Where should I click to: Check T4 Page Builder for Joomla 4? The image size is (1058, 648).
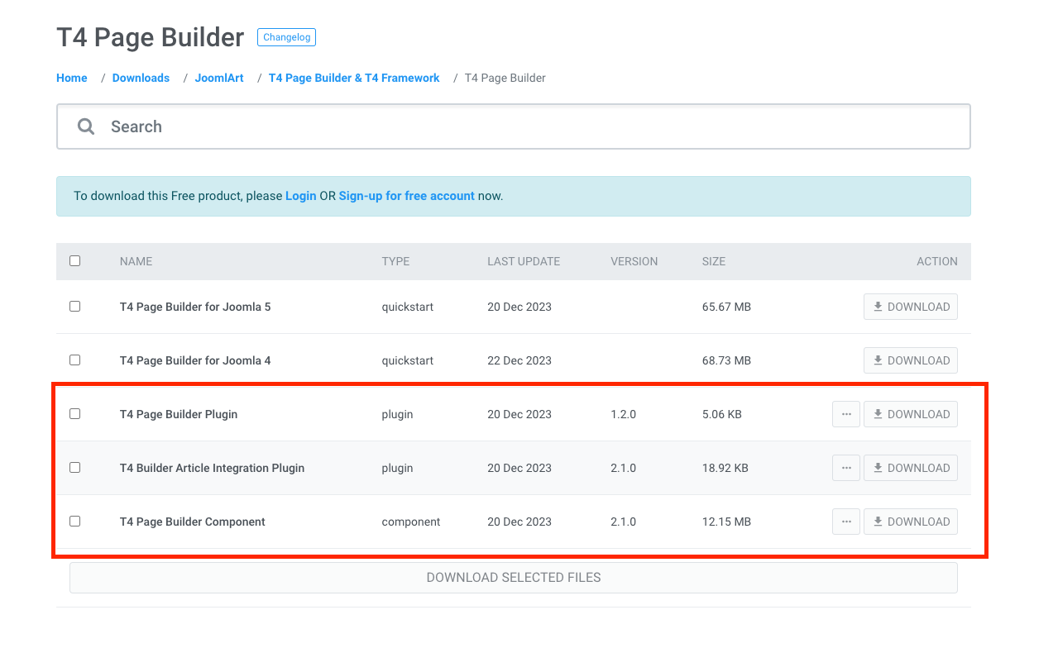[75, 360]
